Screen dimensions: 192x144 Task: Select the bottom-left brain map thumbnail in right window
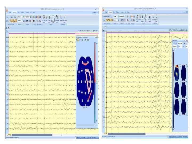(x=177, y=107)
